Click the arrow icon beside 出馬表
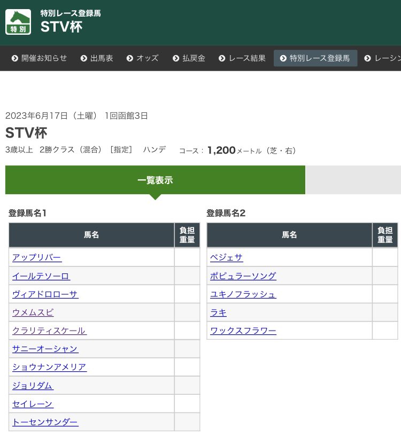Viewport: 401px width, 436px height. (83, 58)
